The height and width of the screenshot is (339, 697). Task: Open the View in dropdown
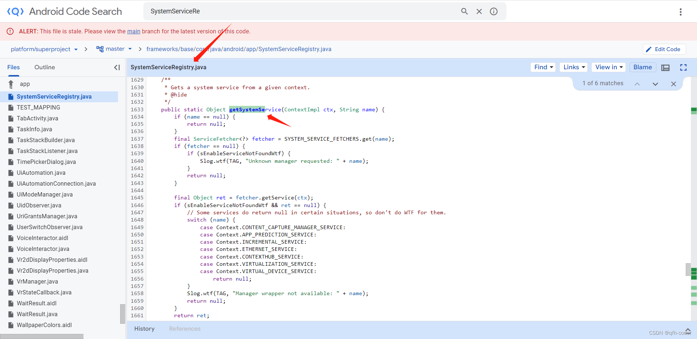(x=608, y=67)
